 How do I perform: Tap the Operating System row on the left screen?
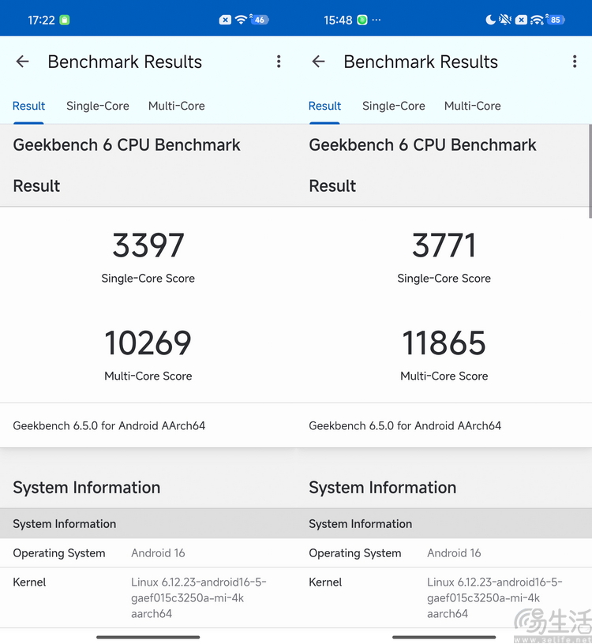point(148,553)
